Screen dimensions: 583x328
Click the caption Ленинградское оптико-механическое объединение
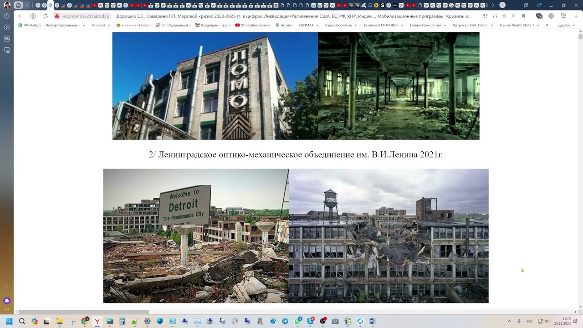coord(256,154)
